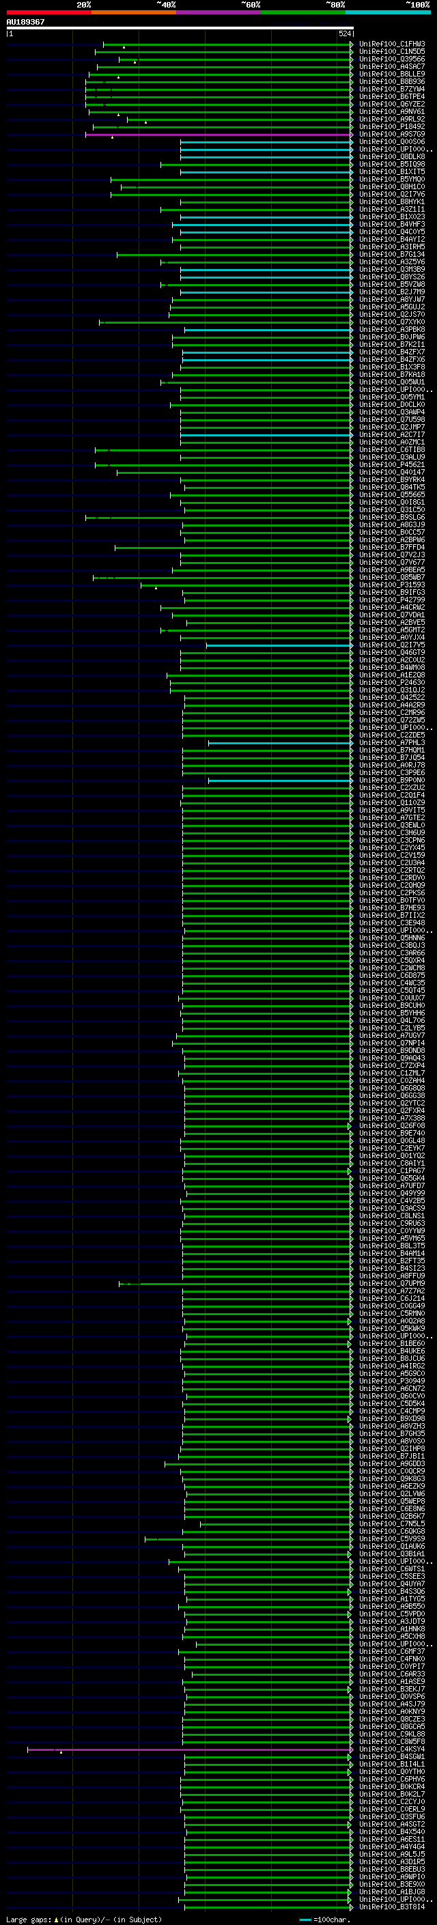
Task: Select the UniRef100_A3JDT9 label
Action: tap(392, 1622)
